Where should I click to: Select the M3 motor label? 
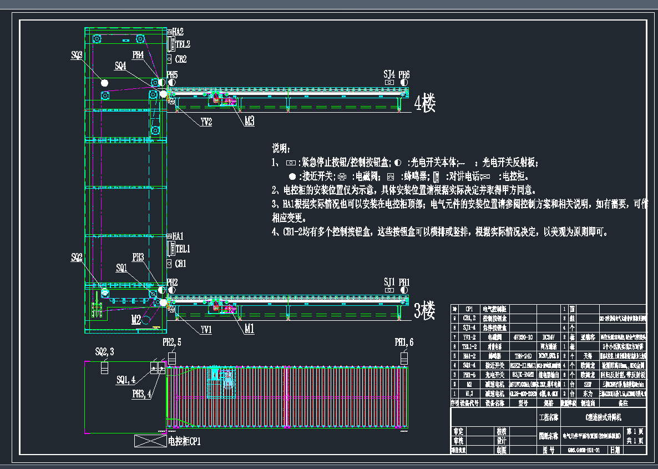tap(249, 121)
